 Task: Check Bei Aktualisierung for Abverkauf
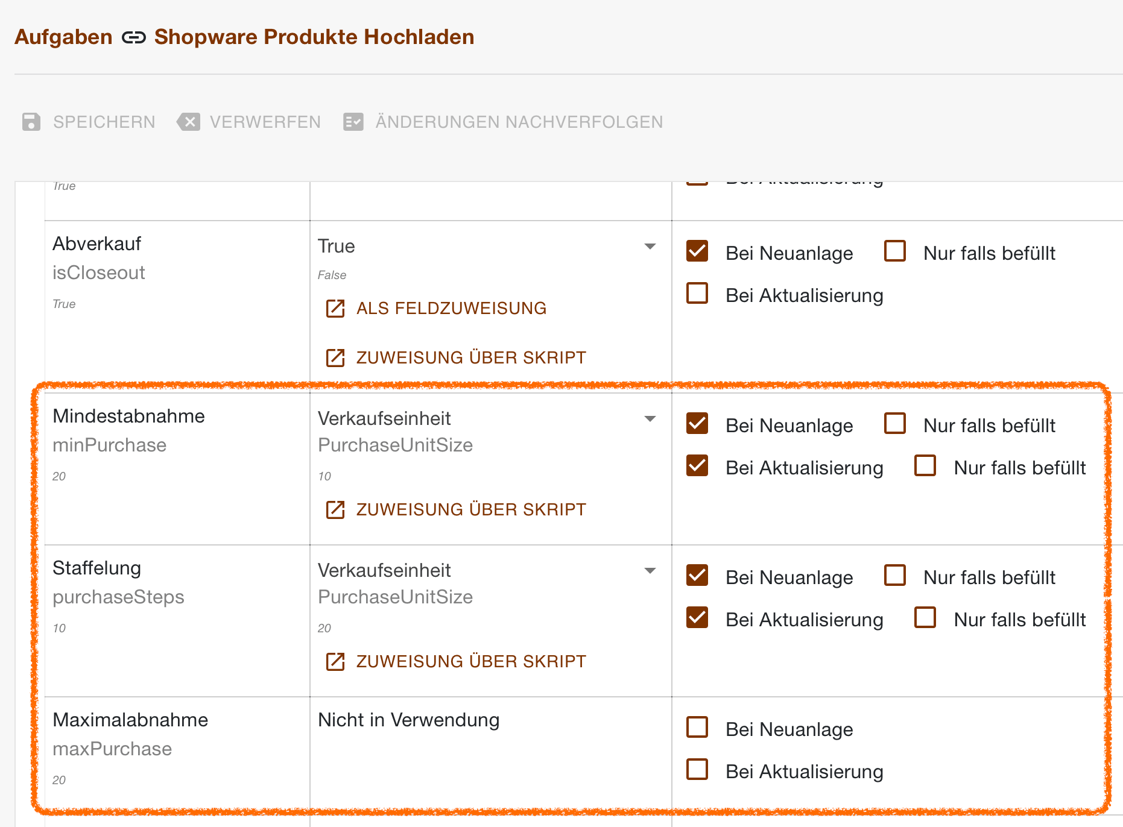[x=697, y=294]
